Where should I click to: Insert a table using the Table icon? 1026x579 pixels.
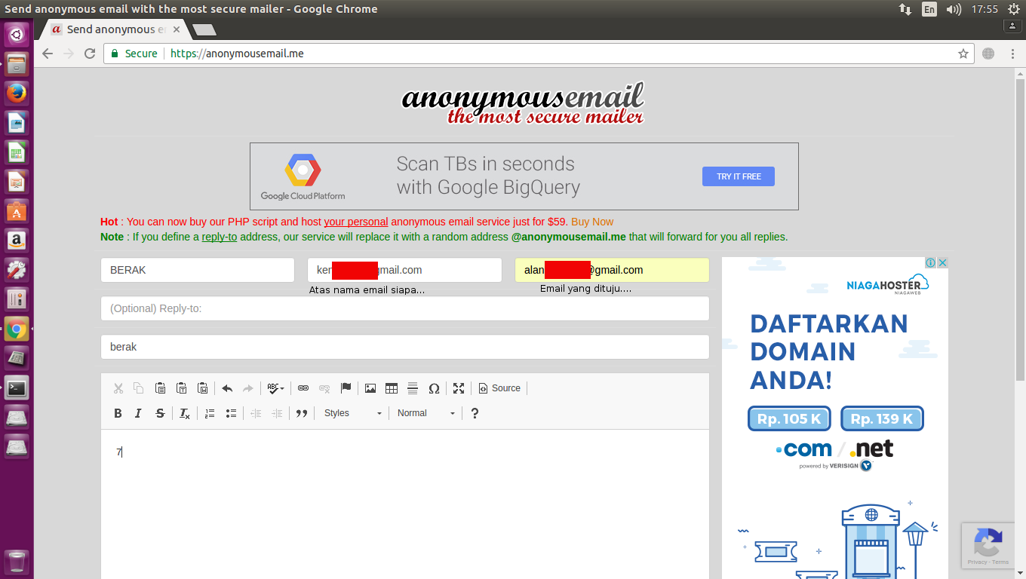click(392, 388)
